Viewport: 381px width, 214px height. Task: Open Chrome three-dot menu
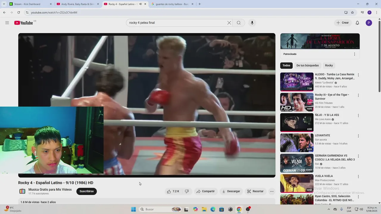point(376,12)
